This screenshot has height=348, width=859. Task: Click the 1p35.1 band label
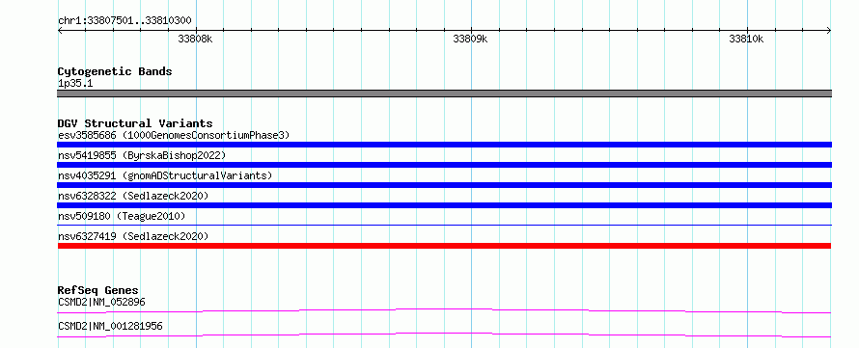click(75, 84)
